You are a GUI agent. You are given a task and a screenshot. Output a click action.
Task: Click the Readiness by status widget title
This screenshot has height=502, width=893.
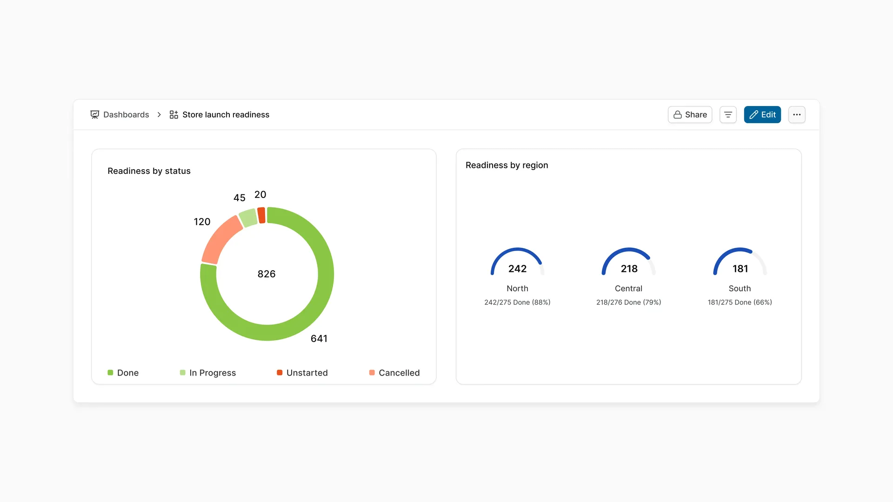coord(149,171)
